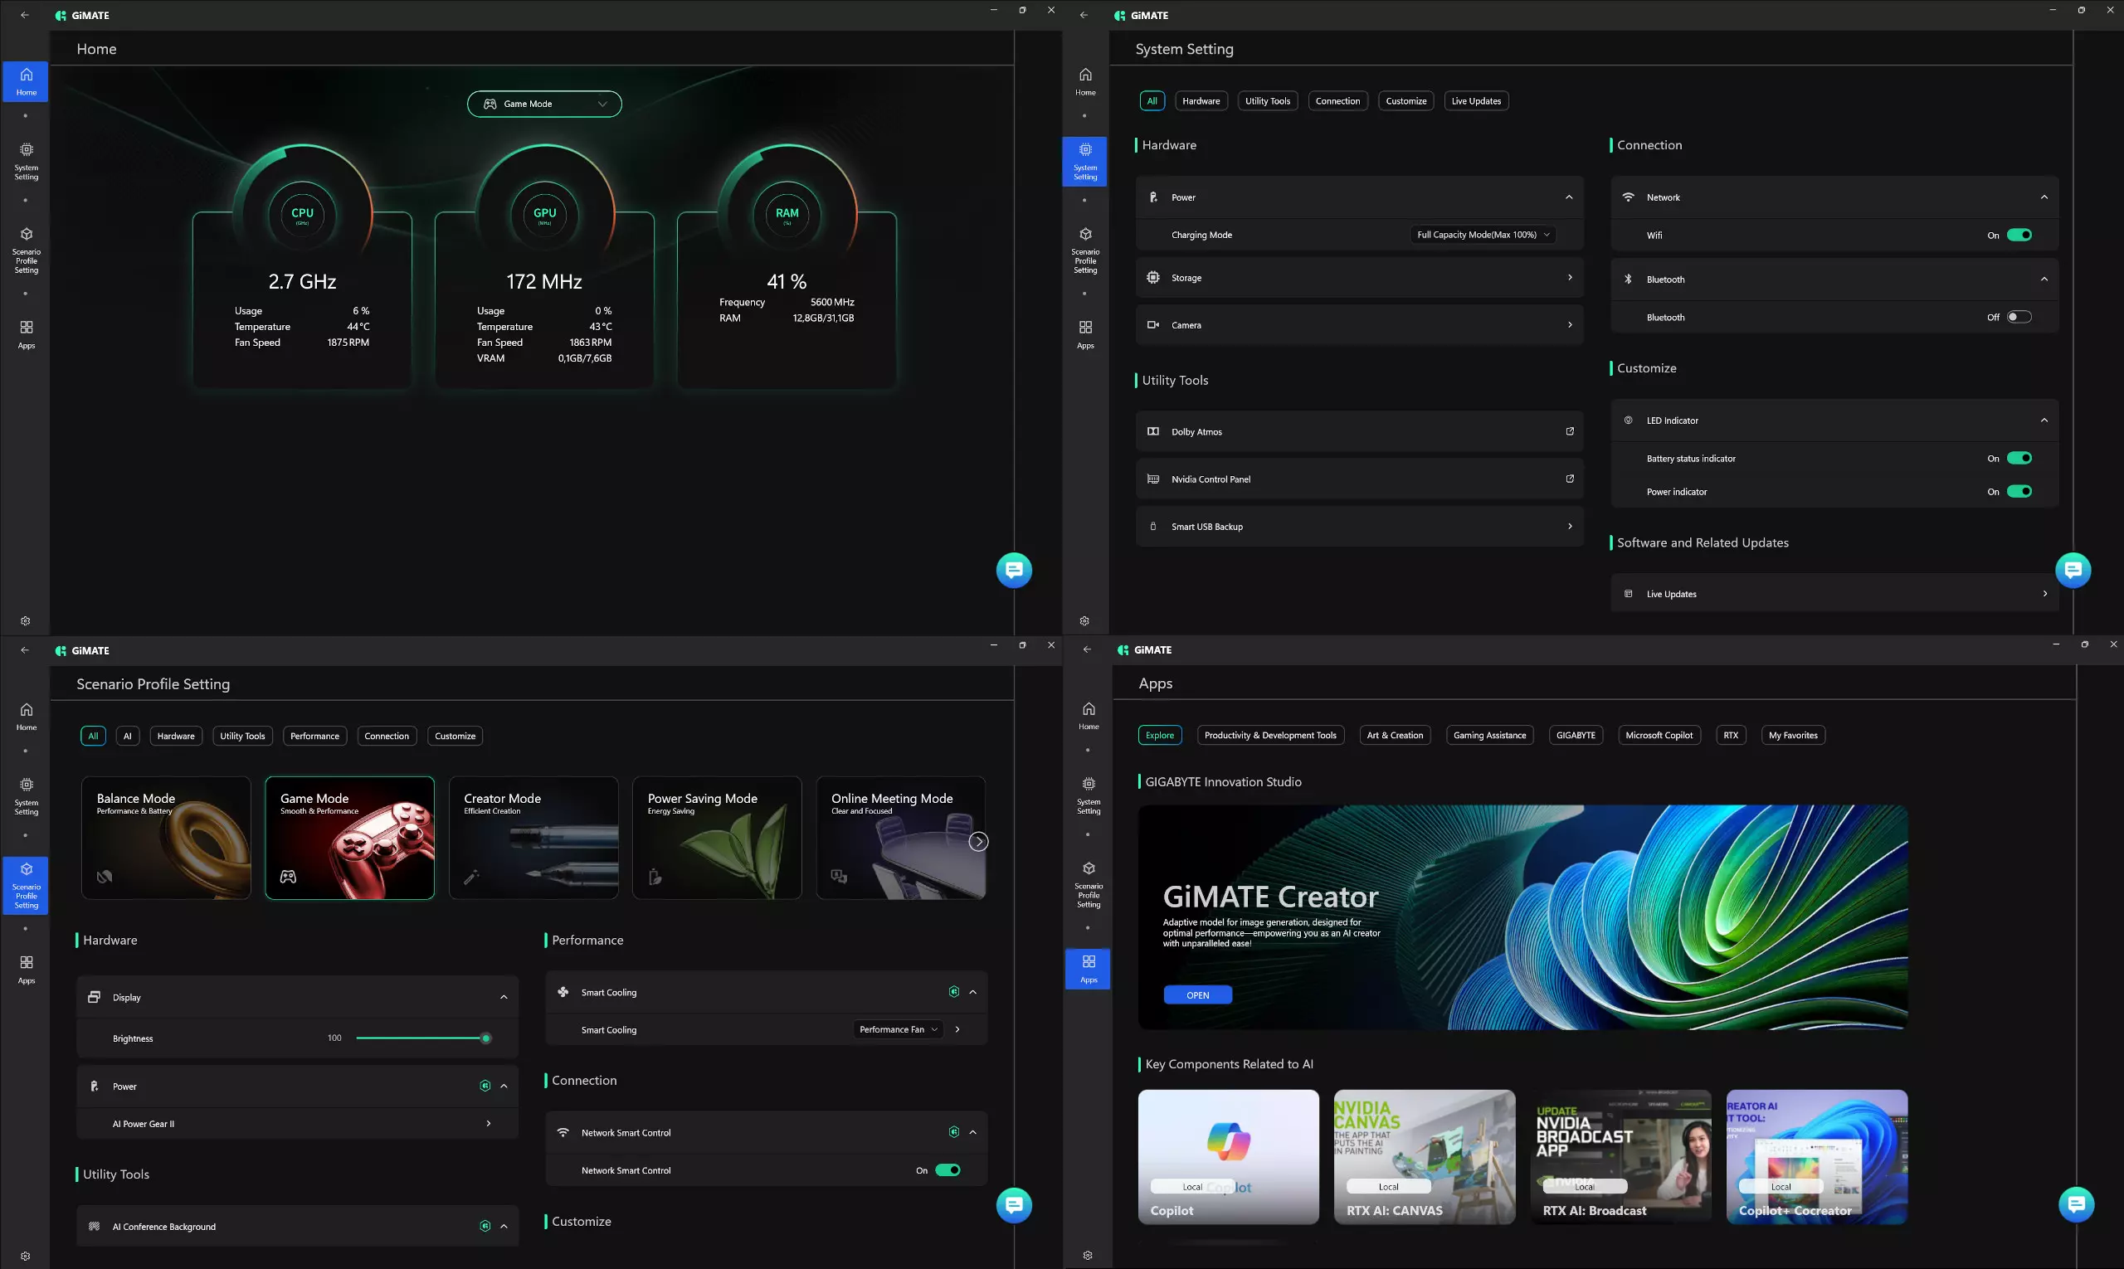Collapse the Network section

click(2044, 197)
